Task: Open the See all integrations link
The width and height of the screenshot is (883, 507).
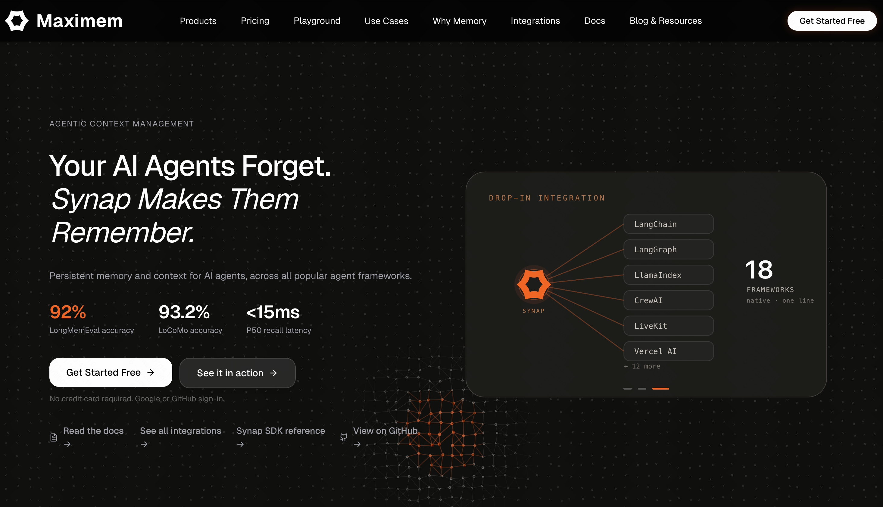Action: tap(180, 431)
